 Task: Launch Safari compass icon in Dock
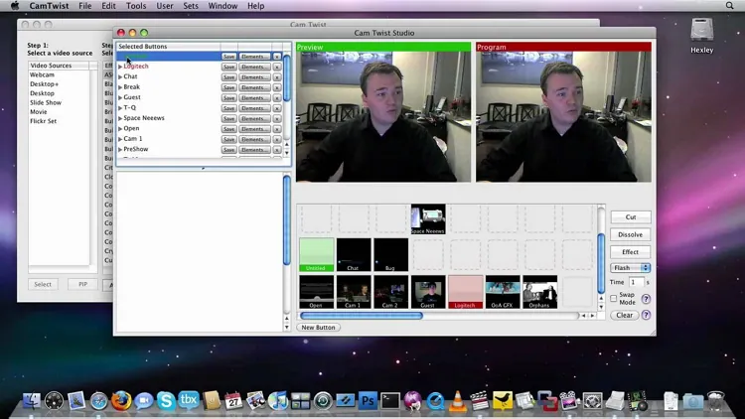[x=98, y=401]
